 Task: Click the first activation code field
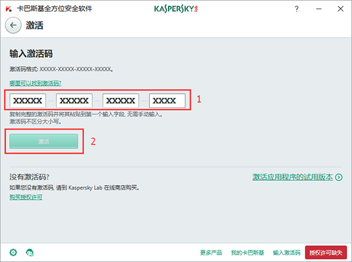(x=28, y=101)
